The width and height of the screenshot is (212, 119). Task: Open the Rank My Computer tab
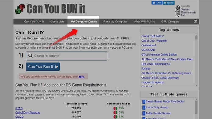pyautogui.click(x=115, y=22)
